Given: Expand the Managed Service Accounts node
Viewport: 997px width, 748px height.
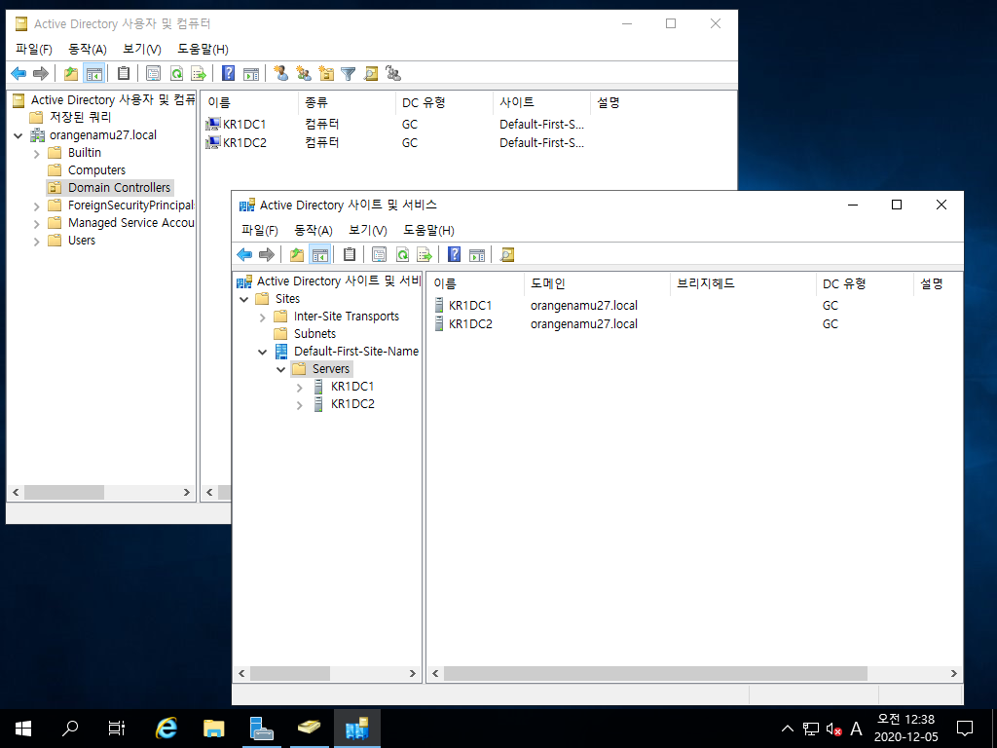Looking at the screenshot, I should 36,224.
